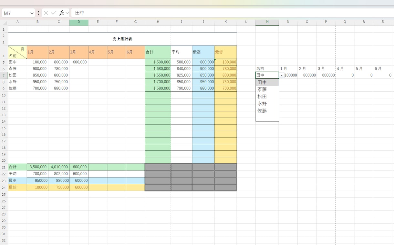Click the 1,680,000 total cell

[x=158, y=69]
